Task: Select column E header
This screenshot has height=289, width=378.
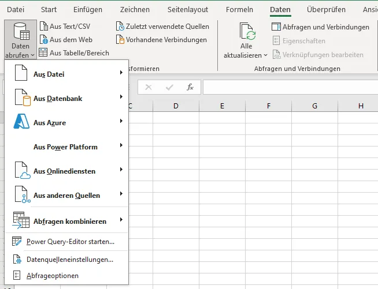Action: (x=222, y=106)
